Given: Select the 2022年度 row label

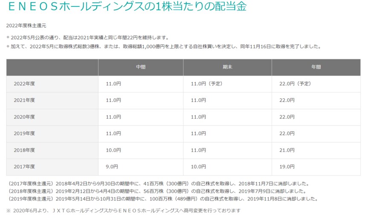Looking at the screenshot, I should pos(24,84).
